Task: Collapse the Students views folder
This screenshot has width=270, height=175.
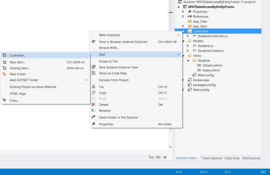Action: coord(188,61)
